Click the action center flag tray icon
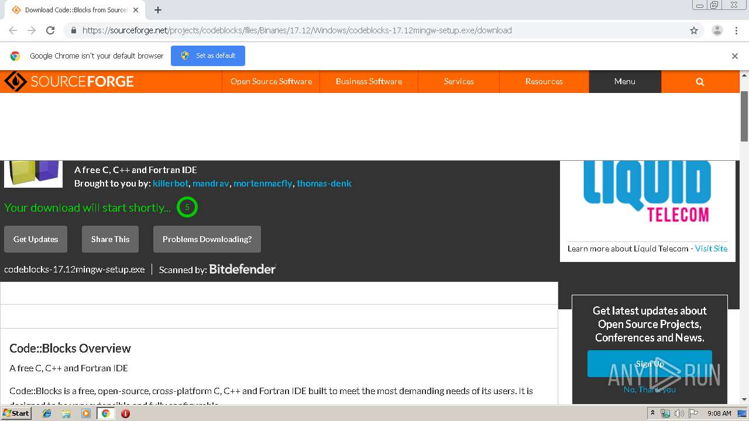 [693, 413]
